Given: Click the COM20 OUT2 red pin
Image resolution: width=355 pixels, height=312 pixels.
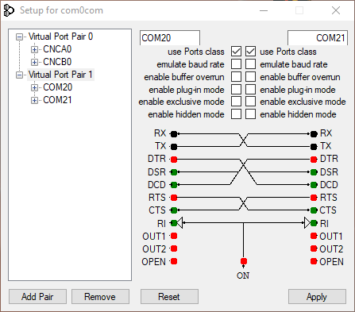Looking at the screenshot, I should (174, 248).
